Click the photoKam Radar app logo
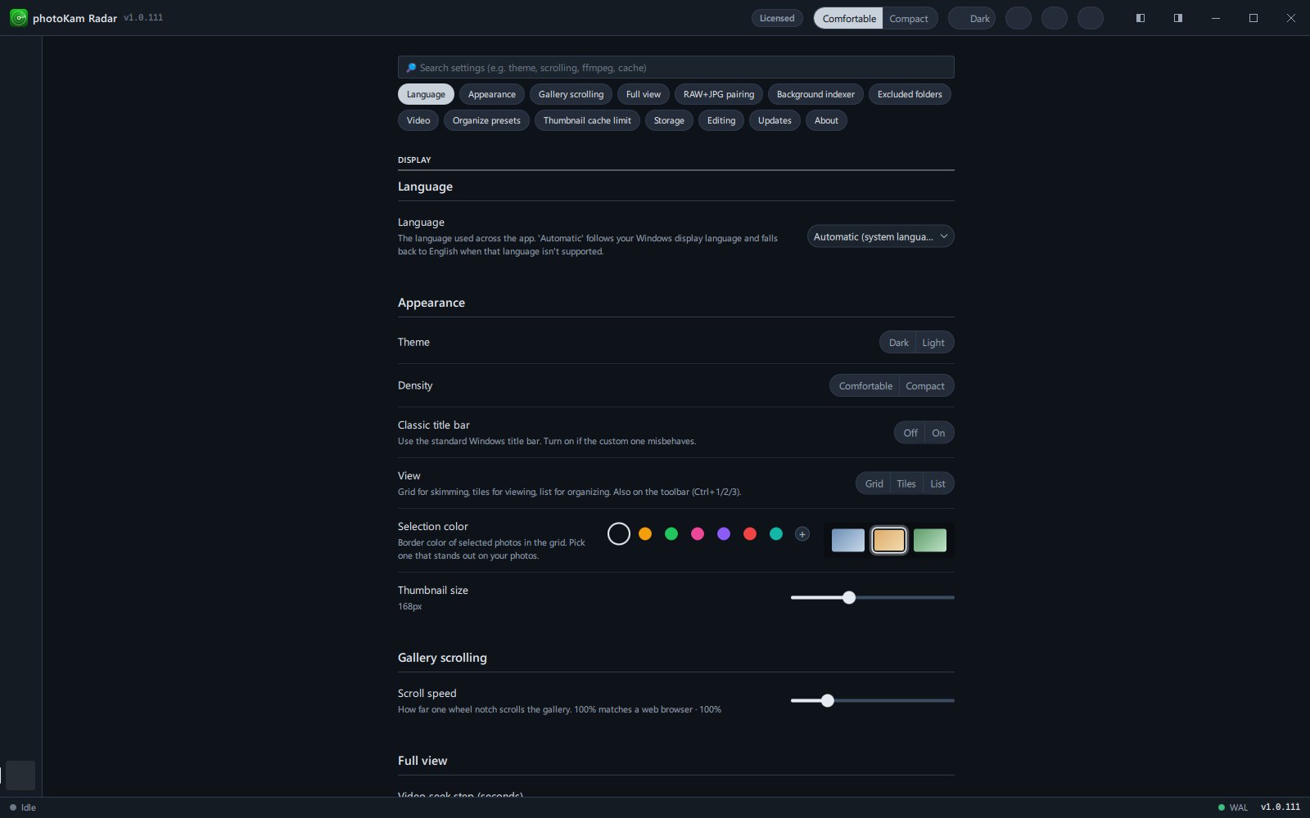Screen dimensions: 1310x818 click(18, 17)
